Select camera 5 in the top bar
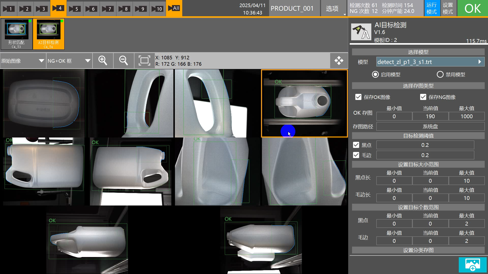The width and height of the screenshot is (488, 274). tap(75, 9)
